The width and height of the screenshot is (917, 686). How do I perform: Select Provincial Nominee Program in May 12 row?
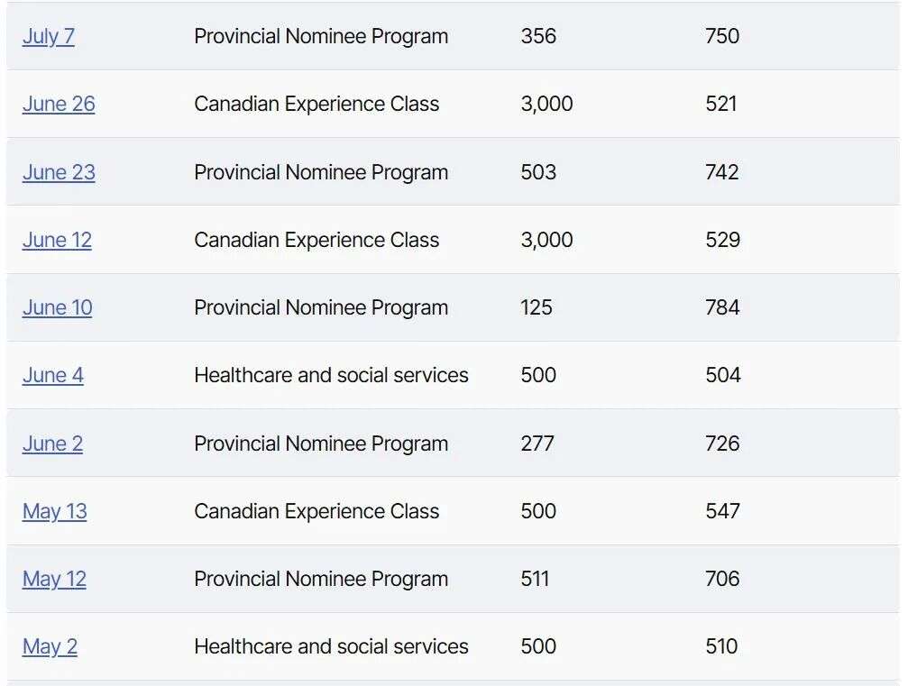[321, 579]
